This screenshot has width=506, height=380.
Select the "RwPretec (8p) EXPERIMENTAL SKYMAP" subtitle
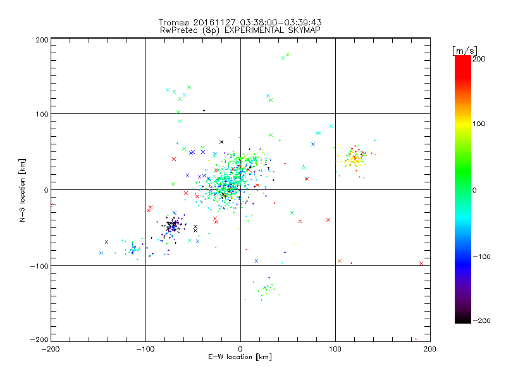[240, 30]
